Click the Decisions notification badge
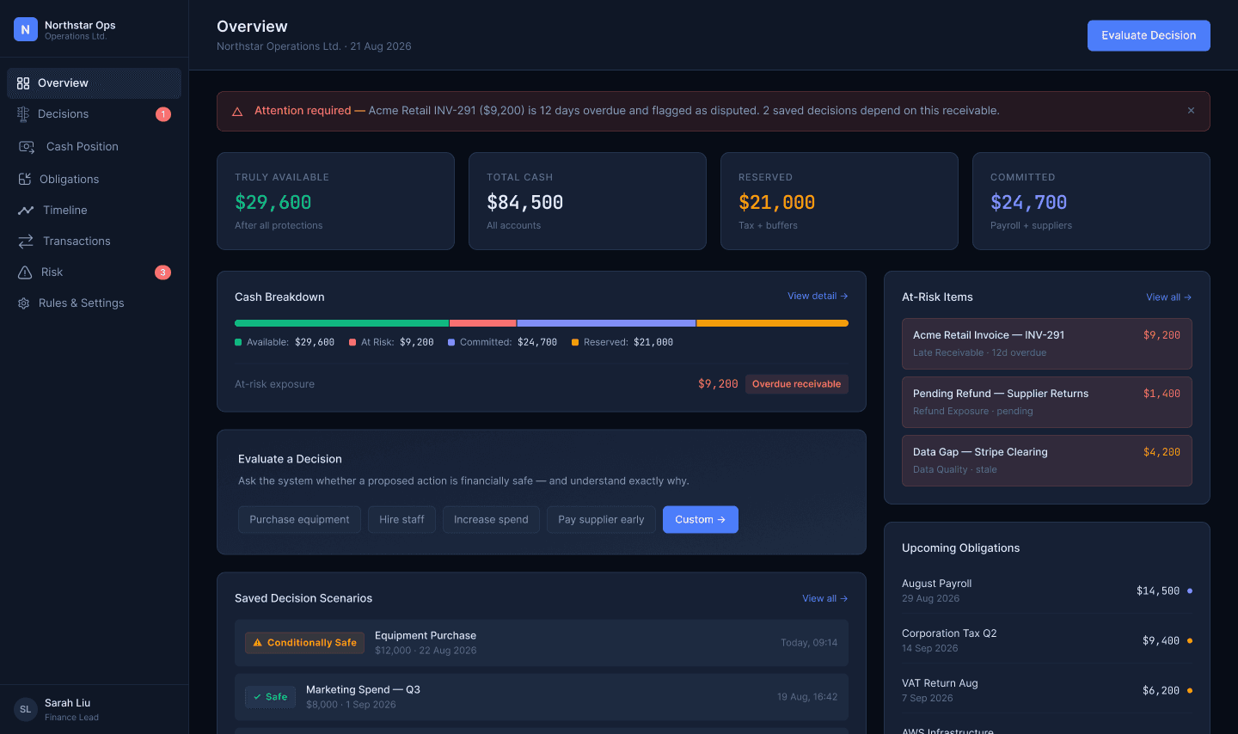The image size is (1238, 734). tap(163, 114)
